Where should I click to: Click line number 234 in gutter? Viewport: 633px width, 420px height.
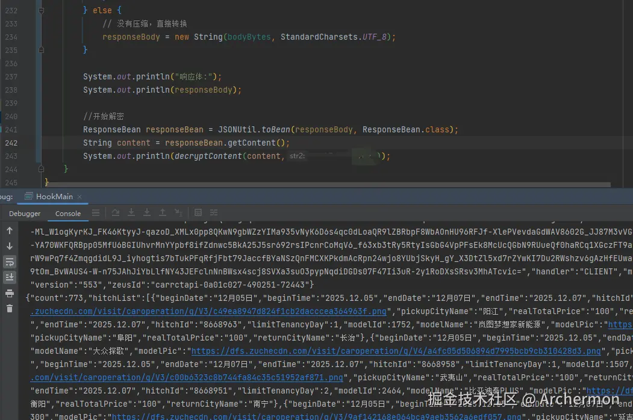[11, 37]
